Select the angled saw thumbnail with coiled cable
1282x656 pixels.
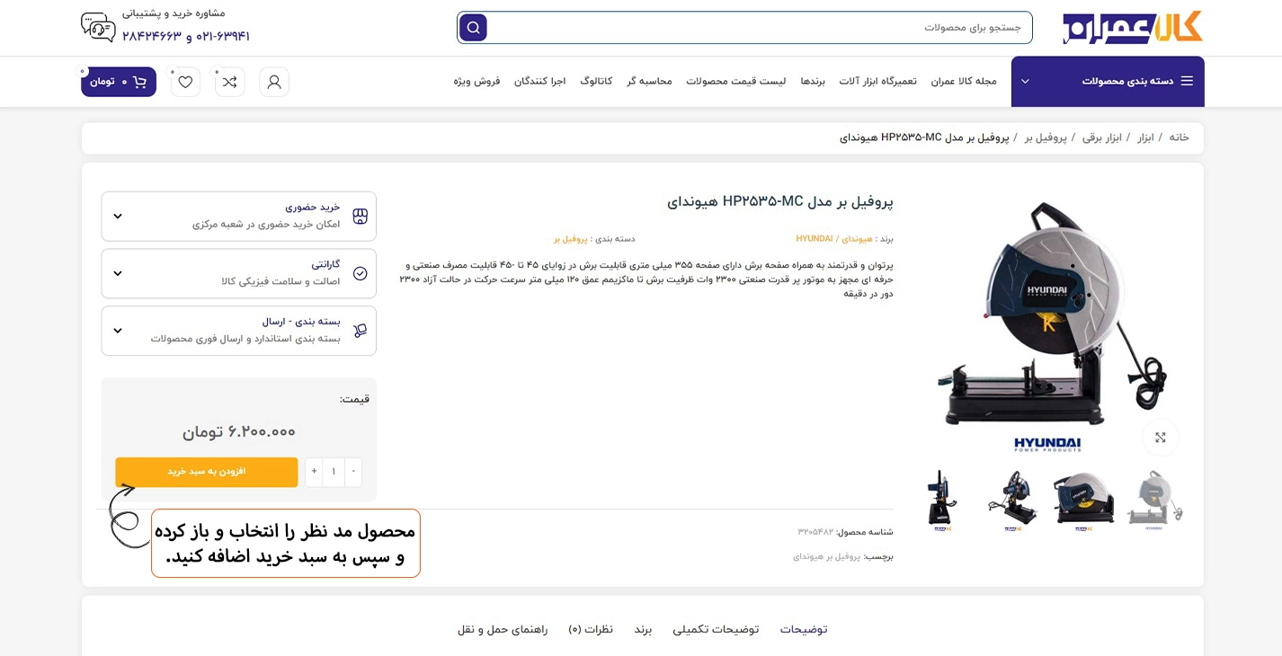coord(1012,499)
